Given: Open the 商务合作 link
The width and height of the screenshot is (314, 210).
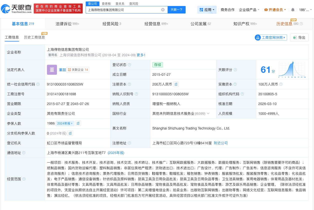Looking at the screenshot, I should (x=228, y=10).
